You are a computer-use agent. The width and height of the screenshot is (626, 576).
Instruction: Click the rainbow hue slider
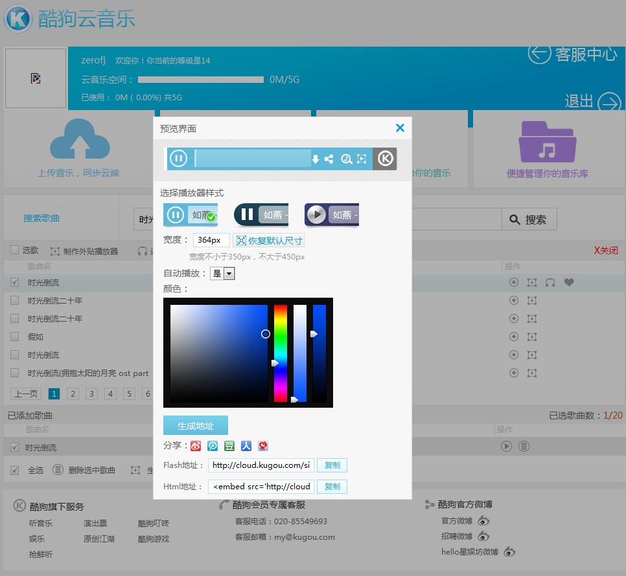point(280,353)
